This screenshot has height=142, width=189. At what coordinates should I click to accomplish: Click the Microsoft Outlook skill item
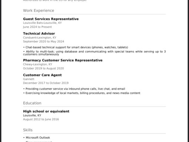(x=37, y=138)
